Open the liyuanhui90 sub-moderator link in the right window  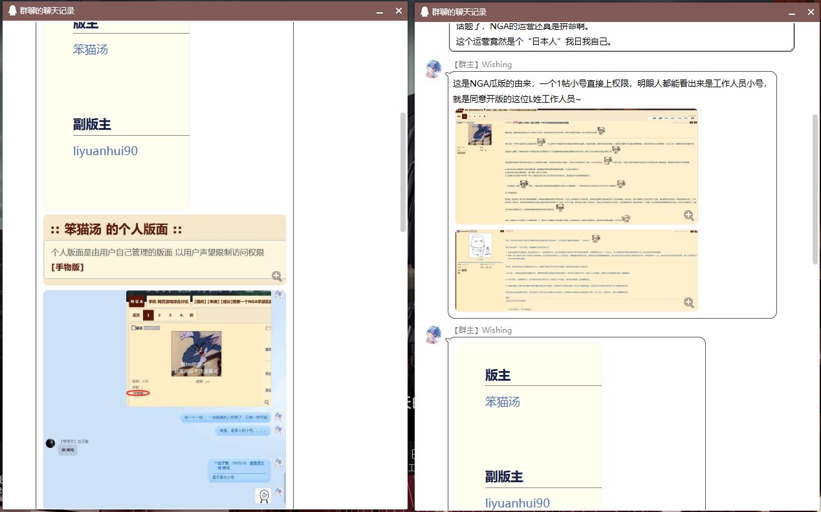pyautogui.click(x=517, y=502)
